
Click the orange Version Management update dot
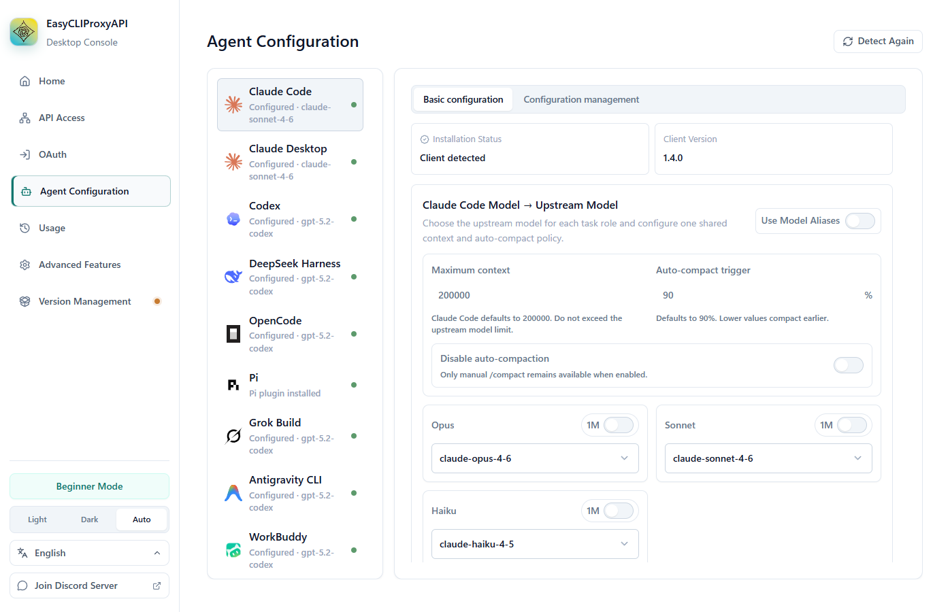coord(157,301)
